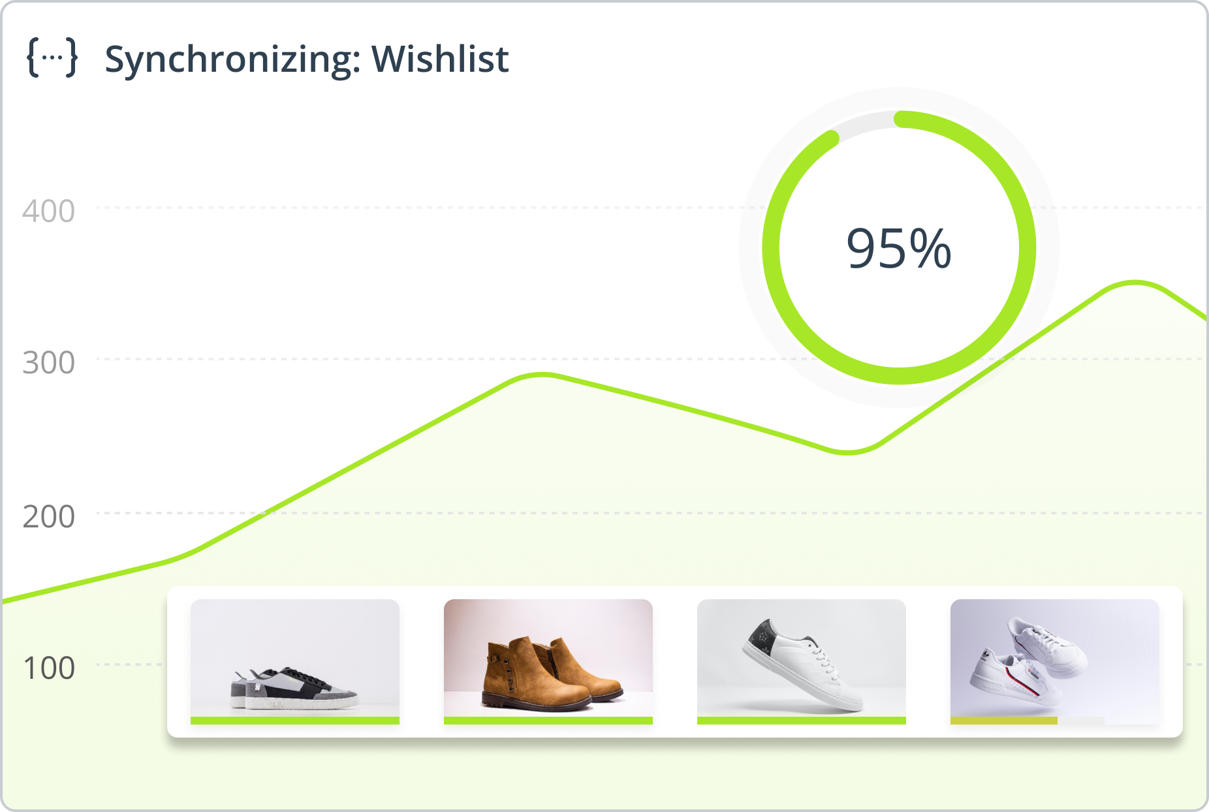Open the floating white sneakers pair thumbnail
1209x812 pixels.
coord(1055,658)
